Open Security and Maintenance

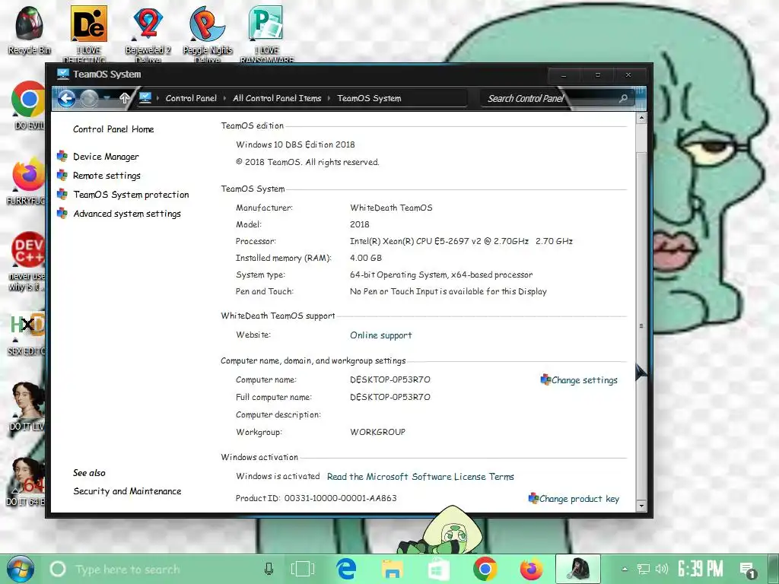(x=127, y=491)
